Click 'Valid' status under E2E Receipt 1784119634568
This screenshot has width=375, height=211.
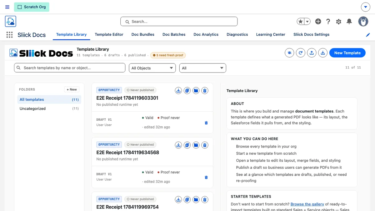tap(147, 172)
